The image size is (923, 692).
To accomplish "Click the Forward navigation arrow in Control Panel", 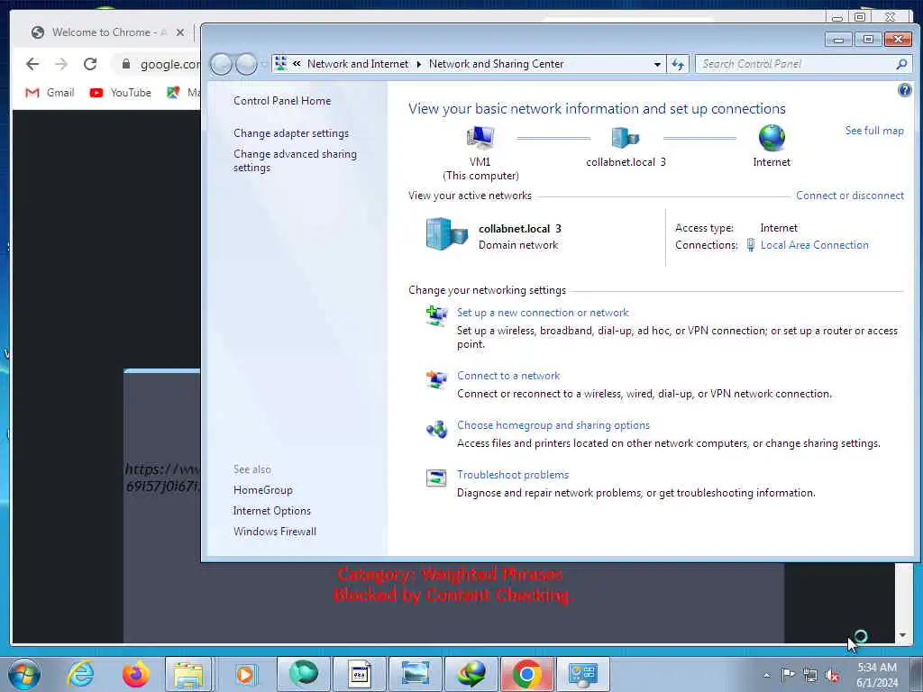I will (246, 64).
